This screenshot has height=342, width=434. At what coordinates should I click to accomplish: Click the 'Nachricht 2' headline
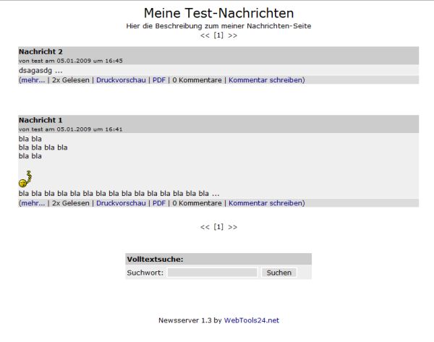(41, 52)
